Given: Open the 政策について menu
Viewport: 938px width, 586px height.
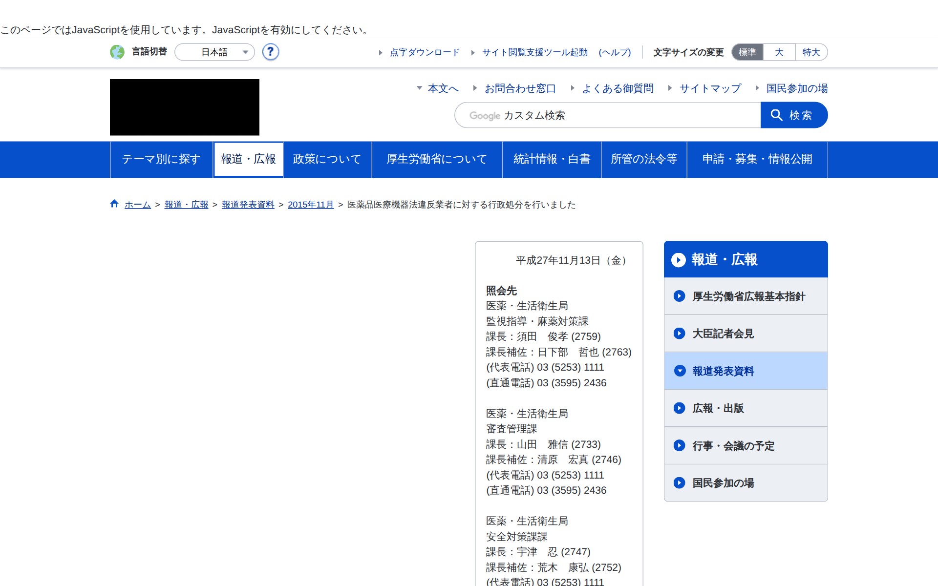Looking at the screenshot, I should pyautogui.click(x=326, y=159).
